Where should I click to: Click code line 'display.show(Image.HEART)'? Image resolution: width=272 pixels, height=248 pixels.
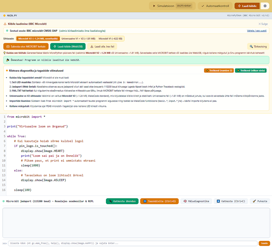tap(43, 151)
